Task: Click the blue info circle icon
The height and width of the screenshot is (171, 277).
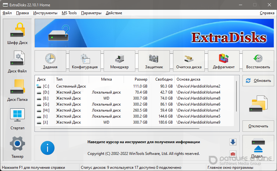Action: click(48, 148)
